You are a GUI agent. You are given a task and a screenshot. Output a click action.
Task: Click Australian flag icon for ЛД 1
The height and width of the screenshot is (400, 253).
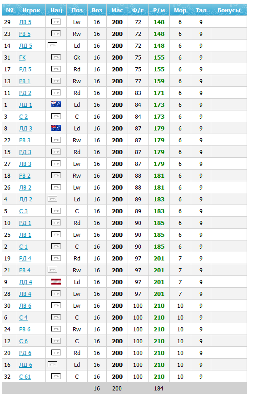[x=56, y=105]
